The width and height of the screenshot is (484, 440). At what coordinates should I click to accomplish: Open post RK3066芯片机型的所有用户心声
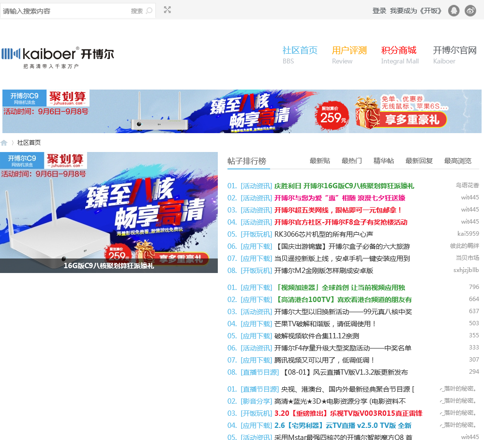pos(323,234)
